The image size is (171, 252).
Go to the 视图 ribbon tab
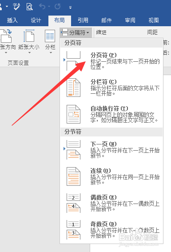pos(154,20)
